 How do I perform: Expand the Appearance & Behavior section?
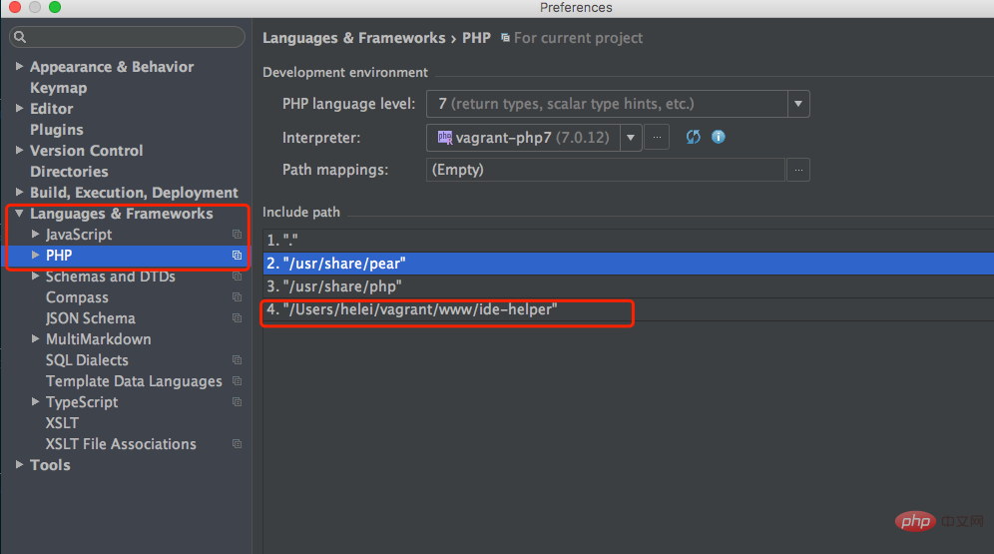coord(20,67)
